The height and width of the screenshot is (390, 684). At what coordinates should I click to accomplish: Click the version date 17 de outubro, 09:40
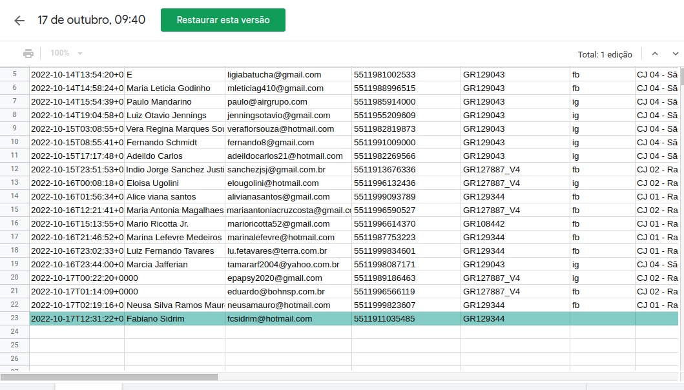(x=92, y=20)
